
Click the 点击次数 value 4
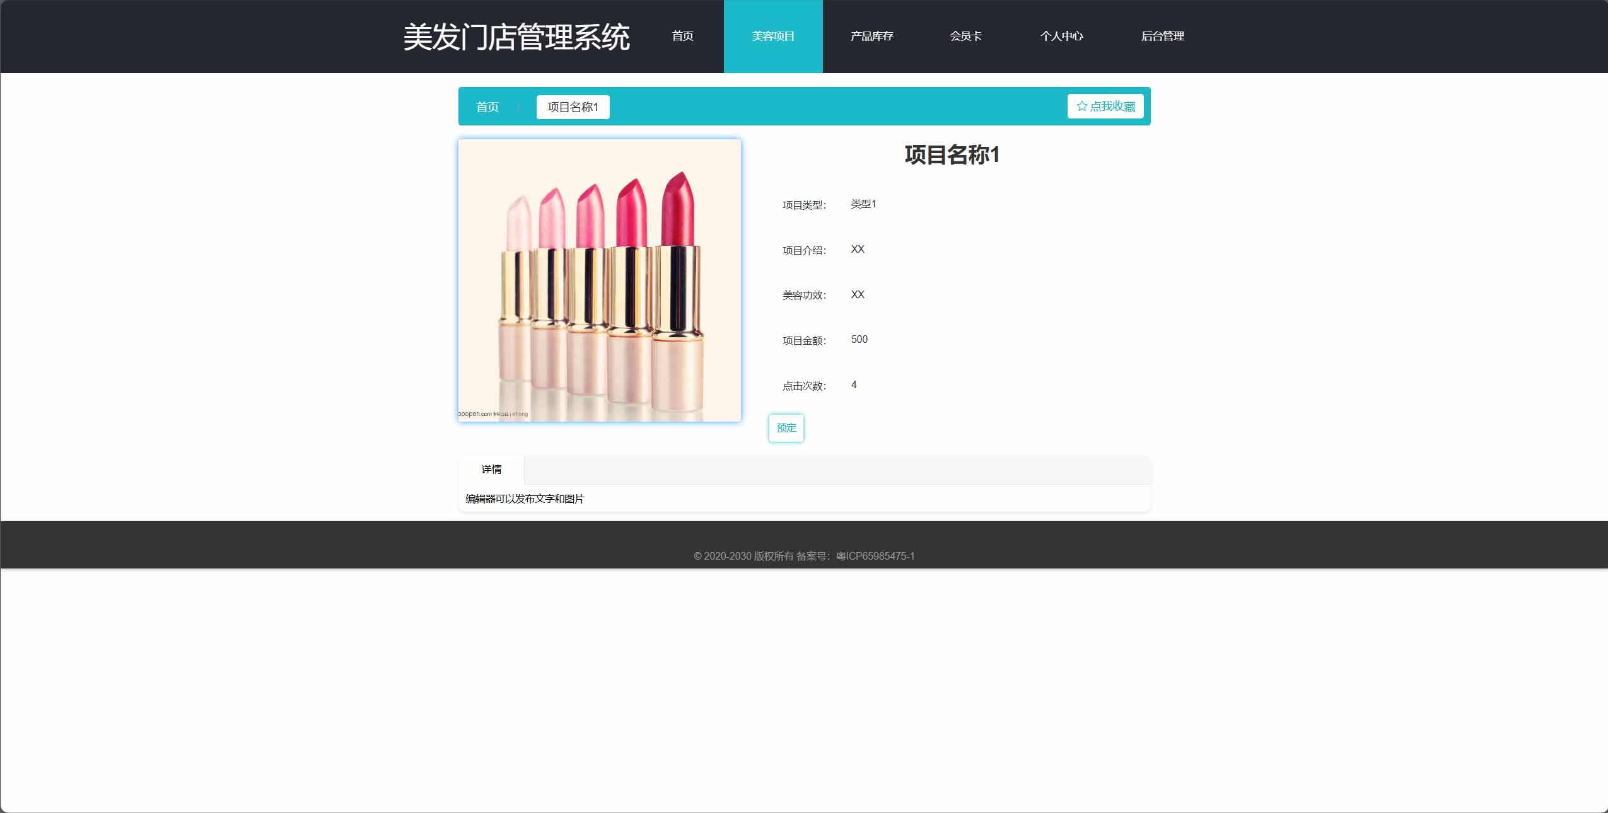pyautogui.click(x=854, y=385)
